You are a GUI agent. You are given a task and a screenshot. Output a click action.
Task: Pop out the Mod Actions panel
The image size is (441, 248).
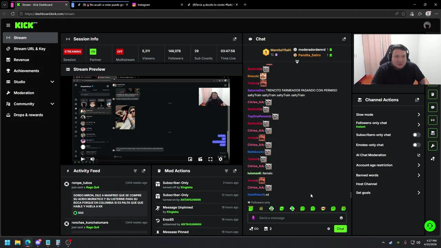(235, 171)
